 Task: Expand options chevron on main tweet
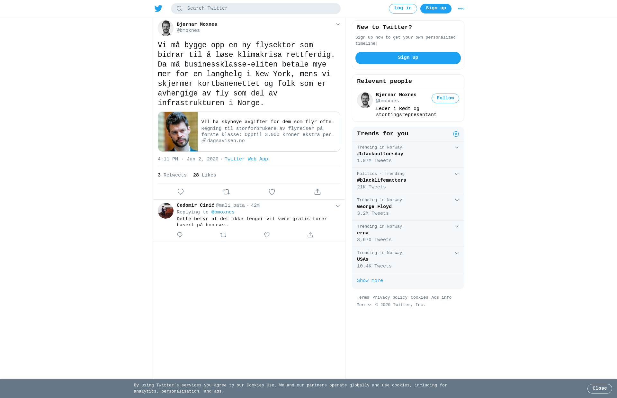coord(338,24)
